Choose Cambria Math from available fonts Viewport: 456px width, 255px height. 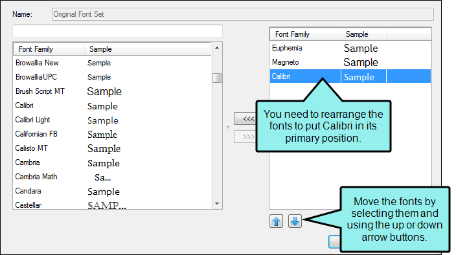pyautogui.click(x=112, y=177)
